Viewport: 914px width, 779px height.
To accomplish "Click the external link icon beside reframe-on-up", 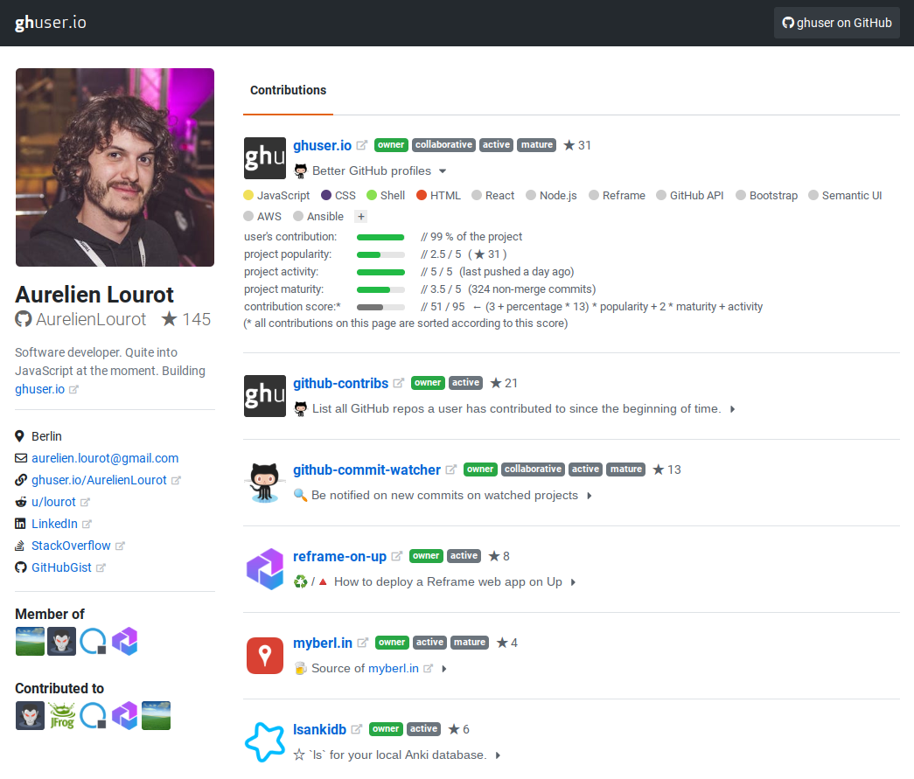I will click(x=397, y=556).
